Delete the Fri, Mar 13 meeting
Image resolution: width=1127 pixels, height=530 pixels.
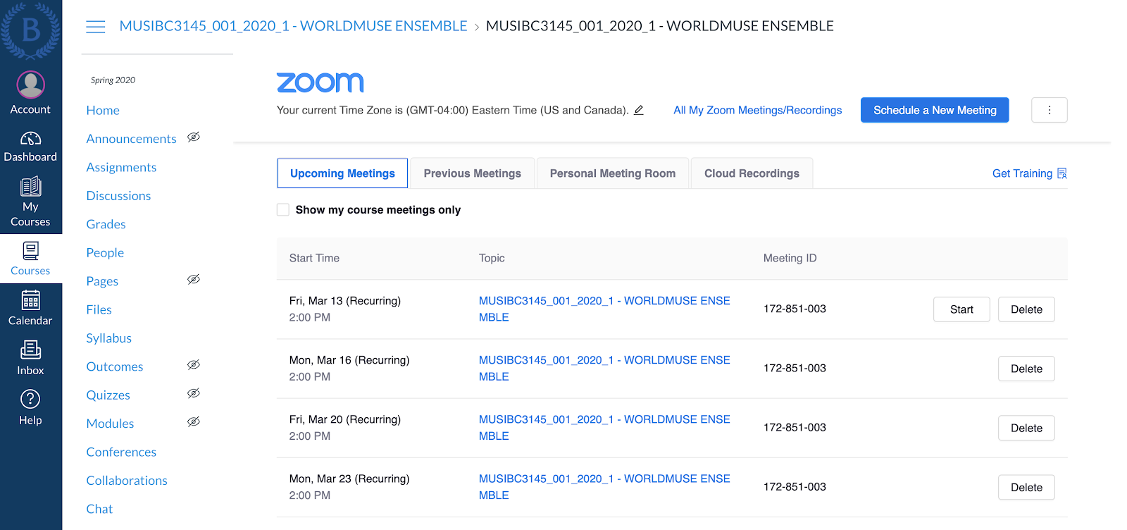[x=1026, y=309]
